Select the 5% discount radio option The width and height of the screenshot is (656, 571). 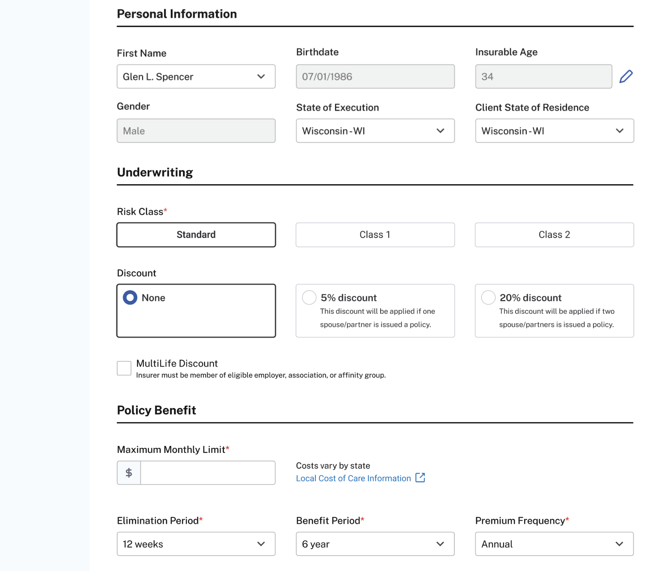pos(309,298)
